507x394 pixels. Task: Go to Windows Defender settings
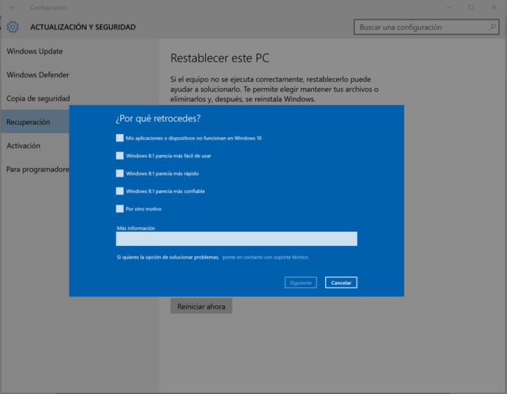(38, 75)
